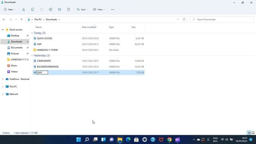Switch to large thumbnails view button
The height and width of the screenshot is (144, 256).
point(253,133)
